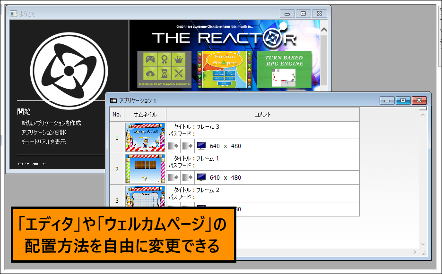Select the フレーム 2 thumbnail
Image resolution: width=442 pixels, height=274 pixels.
pyautogui.click(x=145, y=196)
